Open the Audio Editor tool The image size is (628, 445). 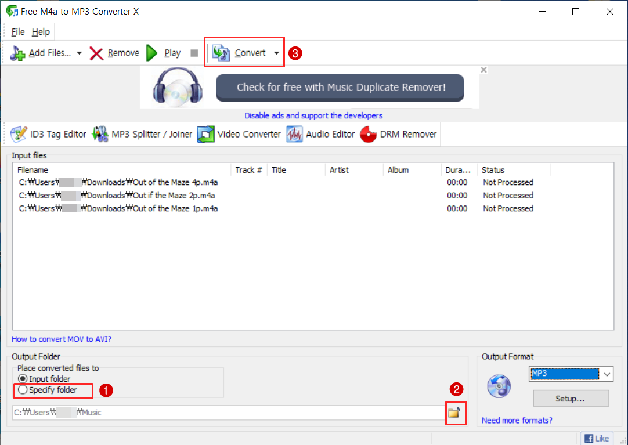pos(321,134)
